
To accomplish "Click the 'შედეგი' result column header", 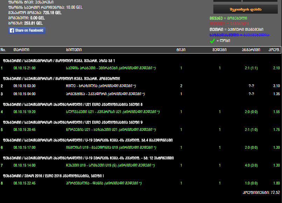I will [219, 50].
